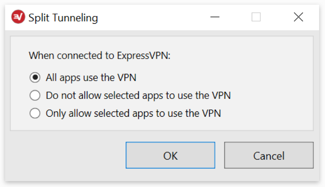
Task: Click the word 'ExpressVPN' in the heading
Action: click(x=143, y=56)
